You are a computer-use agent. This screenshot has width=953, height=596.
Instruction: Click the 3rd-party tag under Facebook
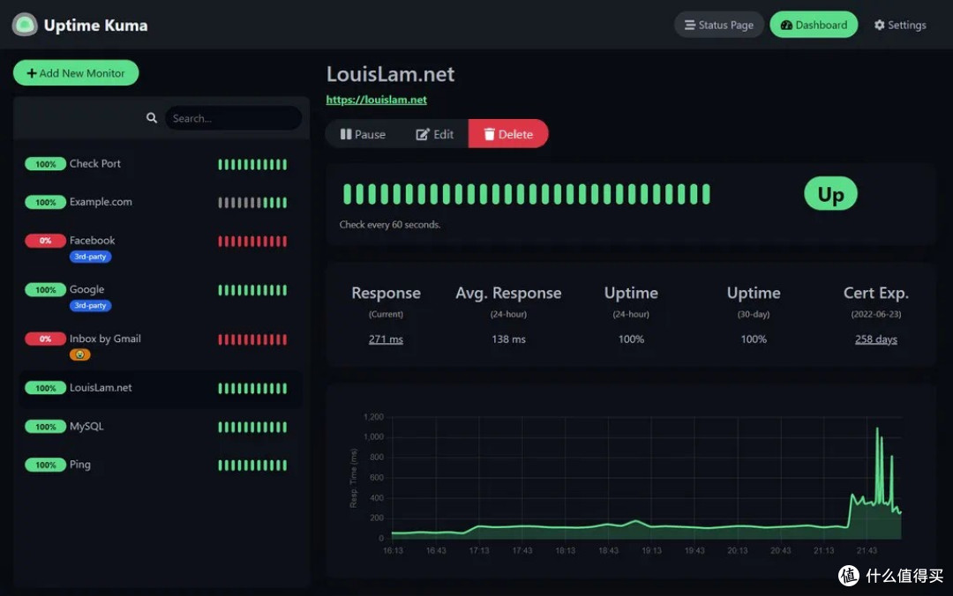point(90,257)
